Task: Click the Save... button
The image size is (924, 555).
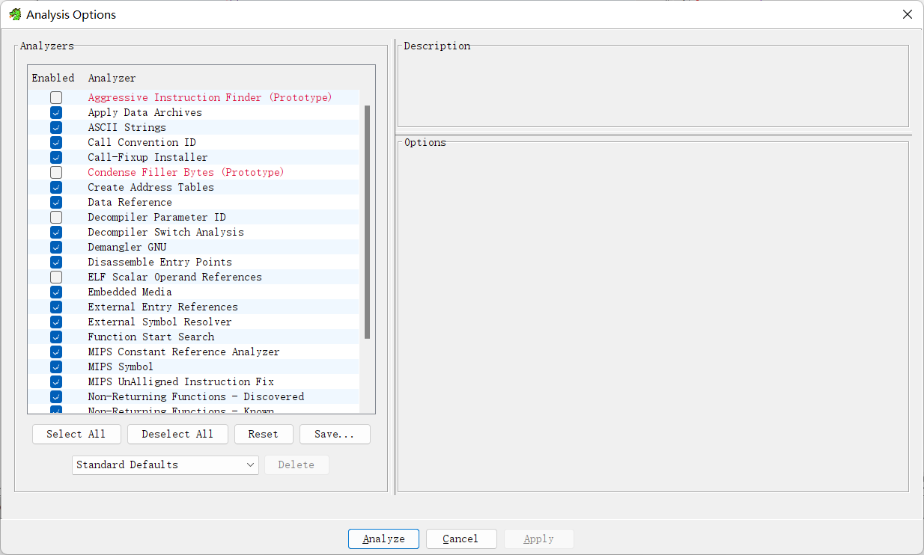Action: 335,434
